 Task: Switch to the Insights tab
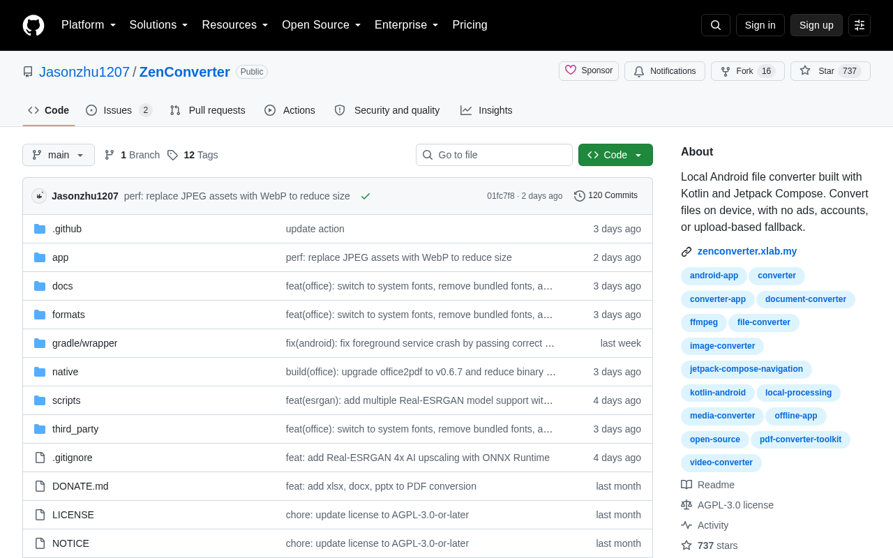click(486, 110)
